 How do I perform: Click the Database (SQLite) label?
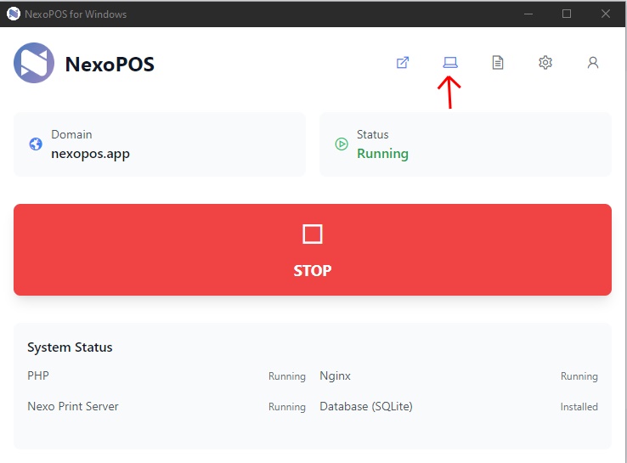click(x=366, y=407)
